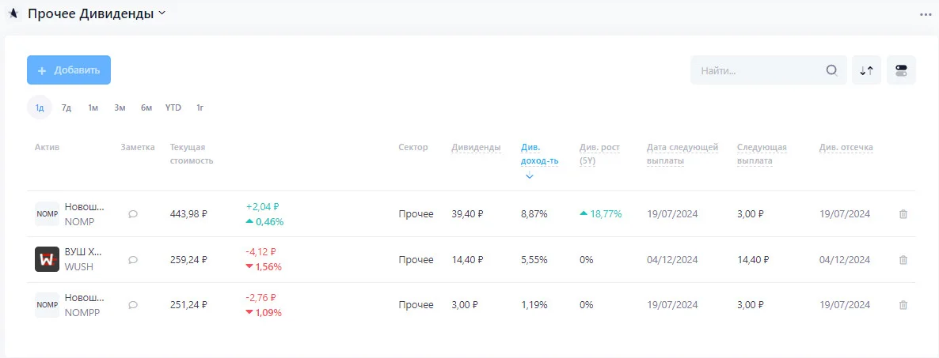Open the WUSH red logo thumbnail

[47, 259]
